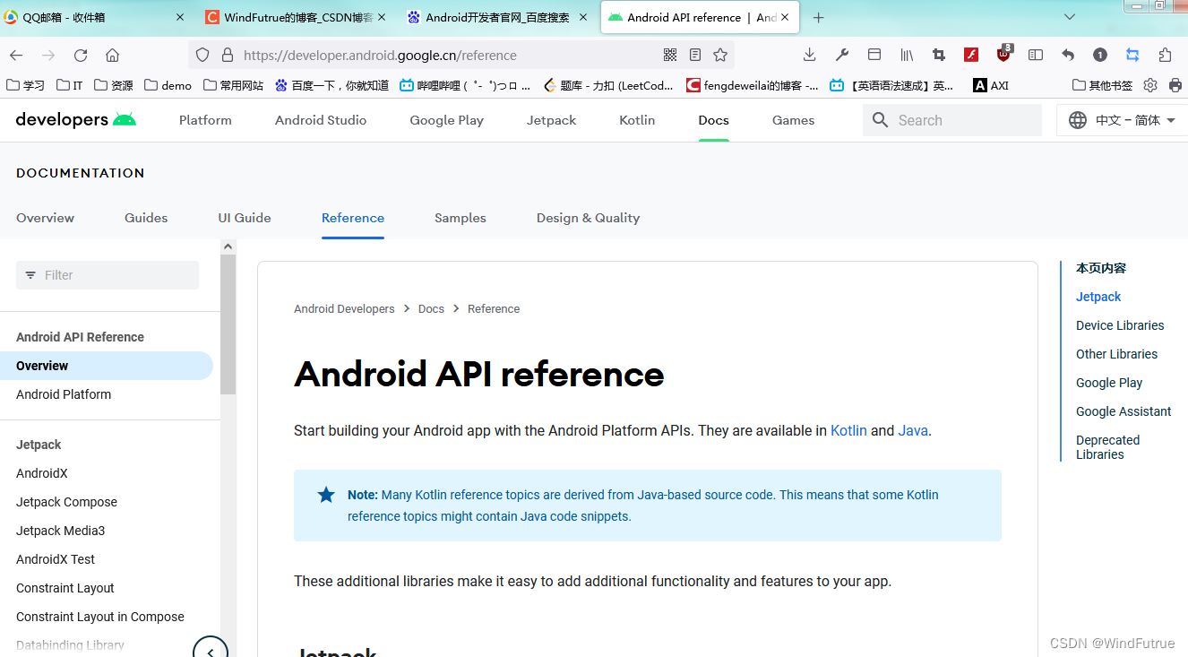
Task: Open the Google Play navigation item
Action: click(446, 120)
